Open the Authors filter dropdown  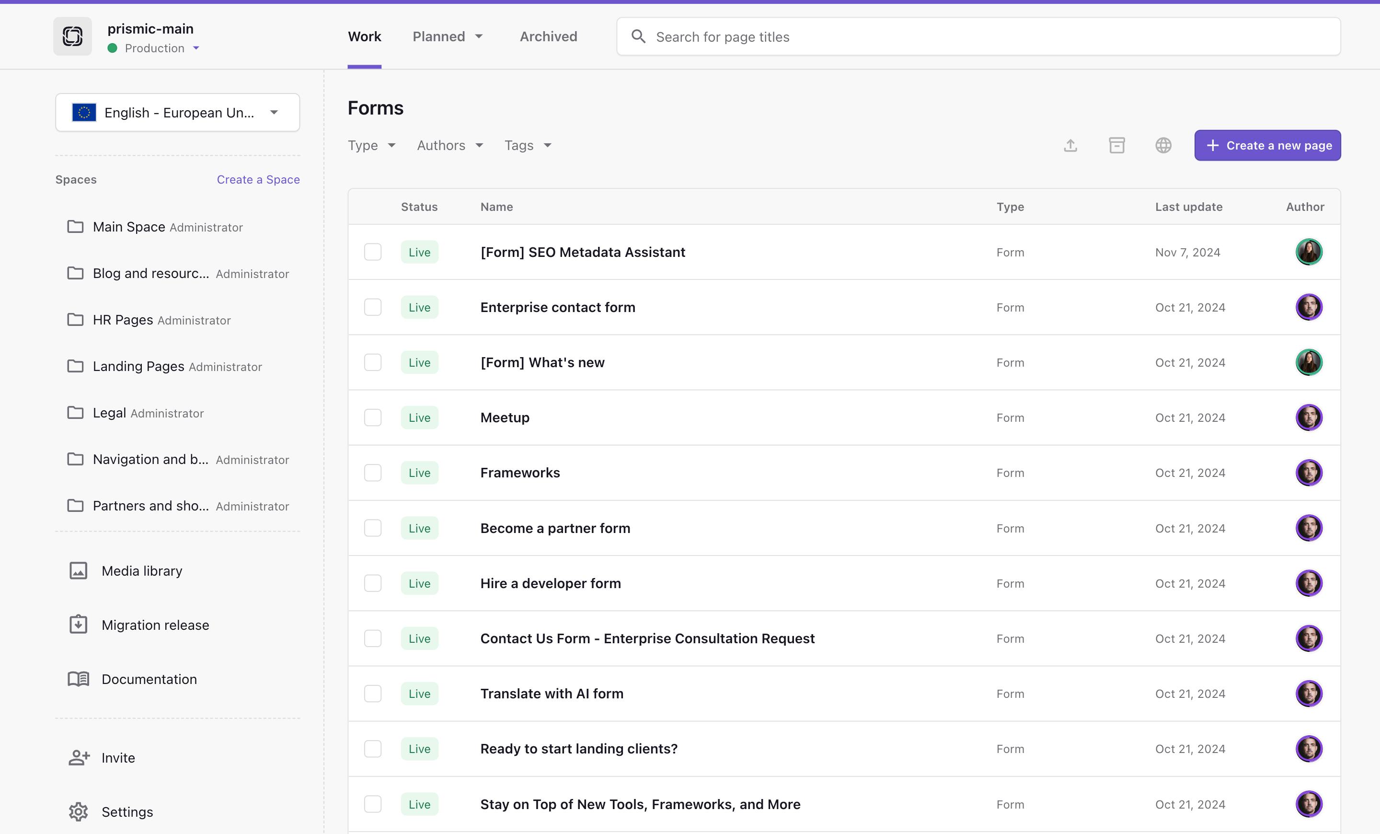click(x=450, y=146)
